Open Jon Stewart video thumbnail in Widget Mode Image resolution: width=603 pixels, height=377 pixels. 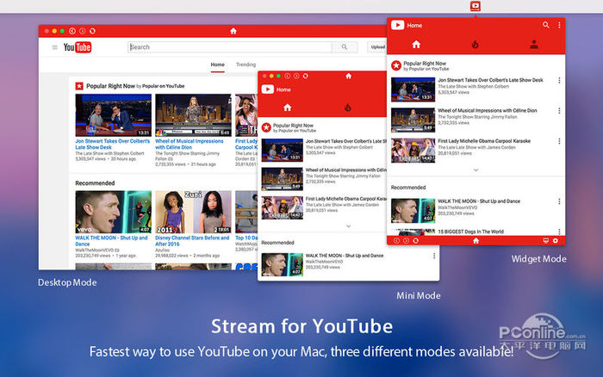coord(413,90)
